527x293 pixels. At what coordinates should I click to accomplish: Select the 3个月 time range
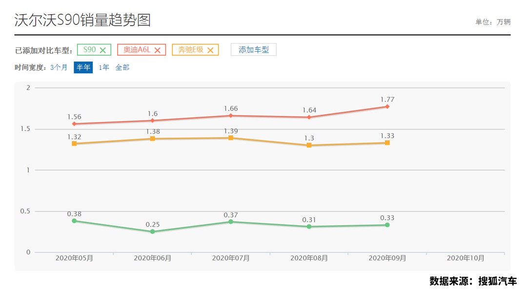tap(59, 67)
